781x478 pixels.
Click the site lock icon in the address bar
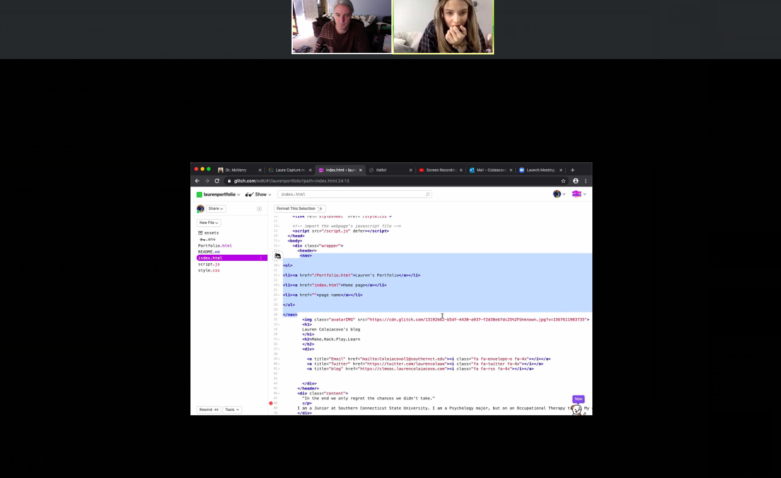[x=229, y=181]
